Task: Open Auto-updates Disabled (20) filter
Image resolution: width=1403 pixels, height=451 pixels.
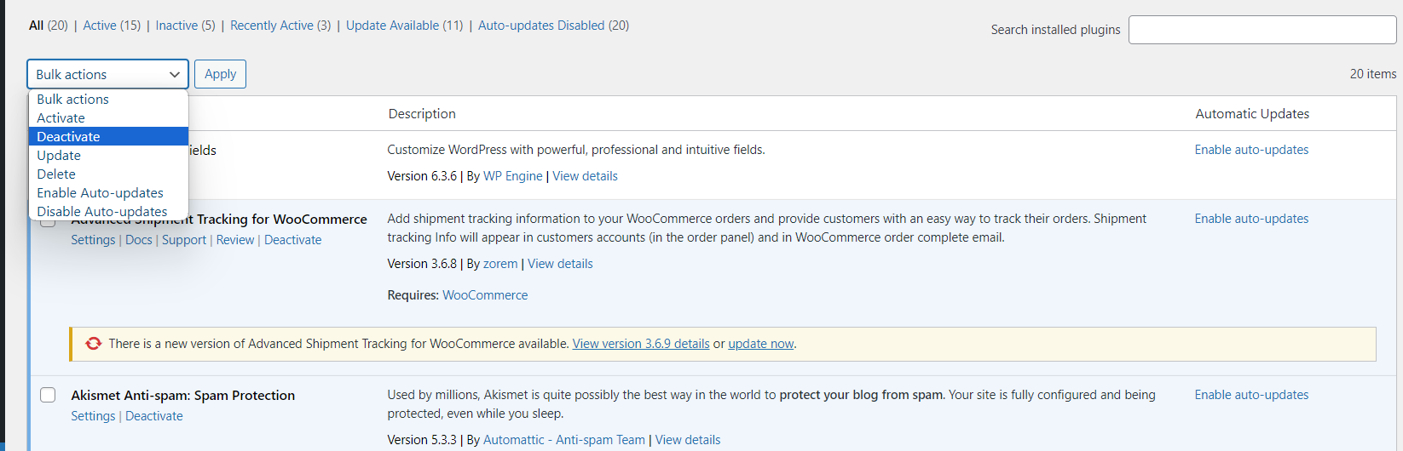Action: pyautogui.click(x=553, y=26)
